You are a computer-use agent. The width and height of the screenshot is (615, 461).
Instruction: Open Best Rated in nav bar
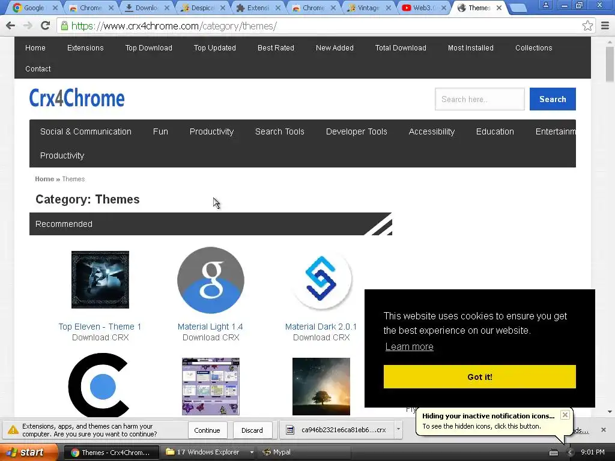tap(276, 48)
